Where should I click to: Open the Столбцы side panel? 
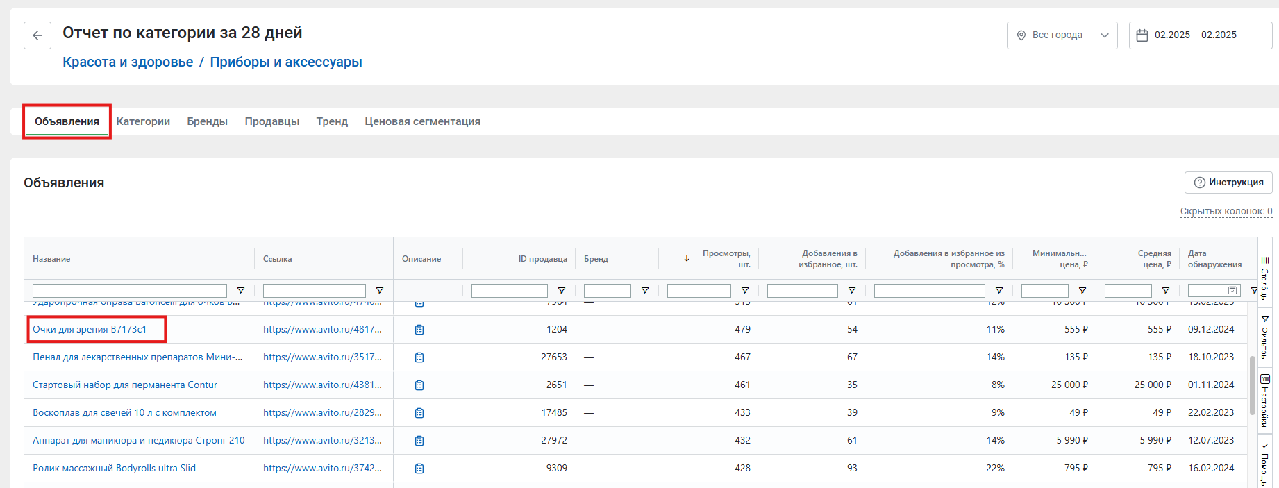pyautogui.click(x=1265, y=278)
